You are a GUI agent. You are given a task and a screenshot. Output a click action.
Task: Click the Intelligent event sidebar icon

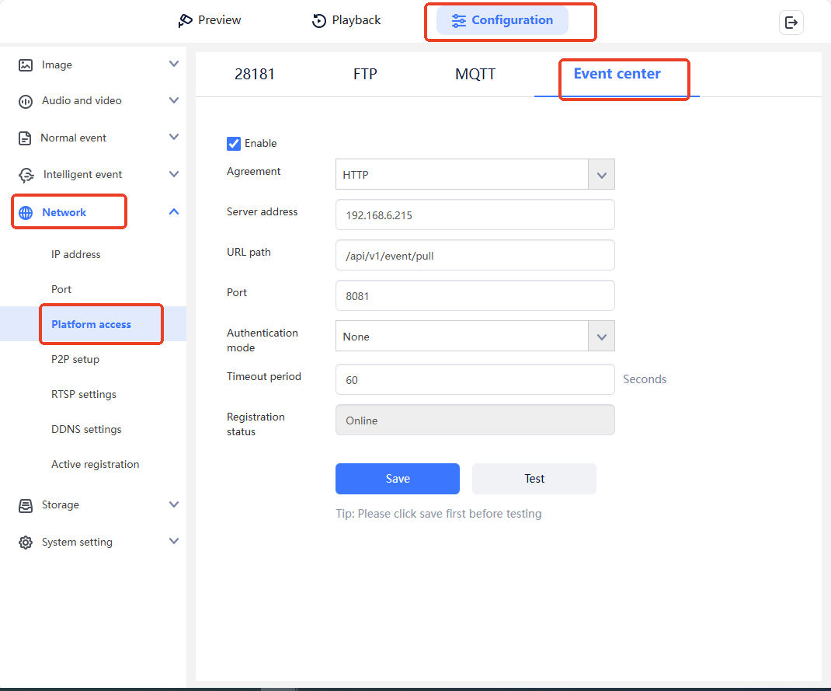(26, 175)
